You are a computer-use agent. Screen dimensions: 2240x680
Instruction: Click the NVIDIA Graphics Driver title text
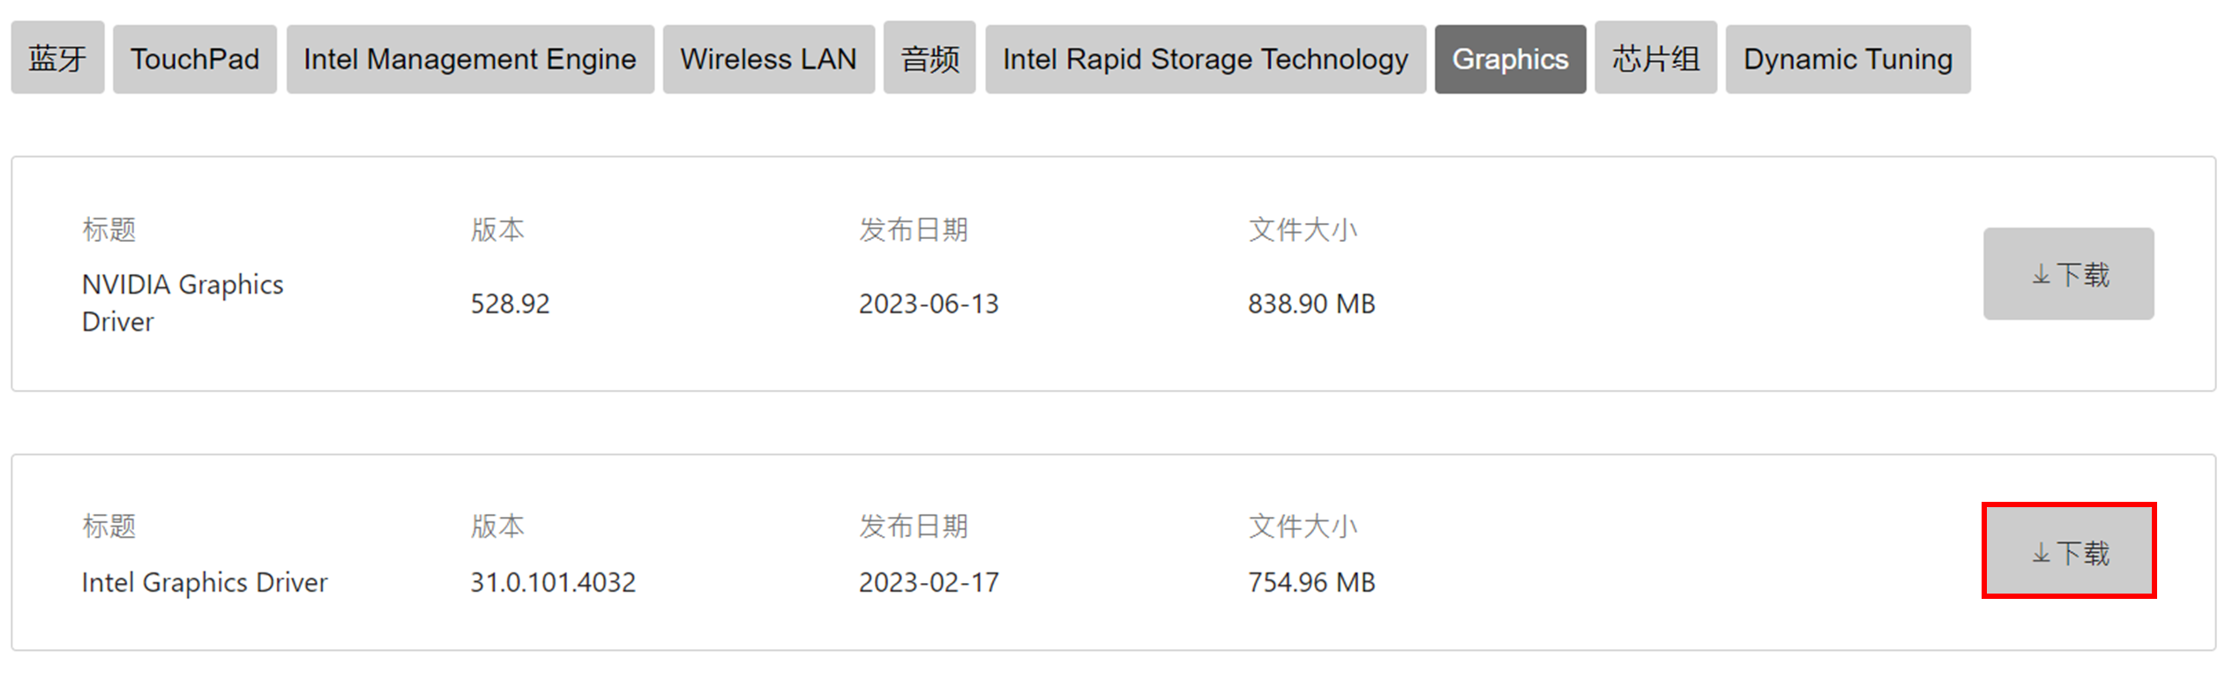click(182, 303)
